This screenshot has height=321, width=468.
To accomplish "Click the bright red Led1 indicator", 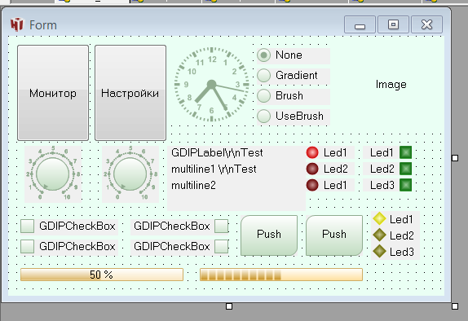I will tap(312, 152).
